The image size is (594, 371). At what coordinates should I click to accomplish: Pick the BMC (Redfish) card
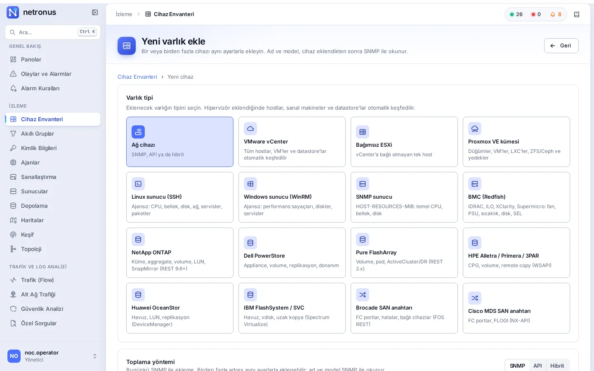(x=516, y=197)
